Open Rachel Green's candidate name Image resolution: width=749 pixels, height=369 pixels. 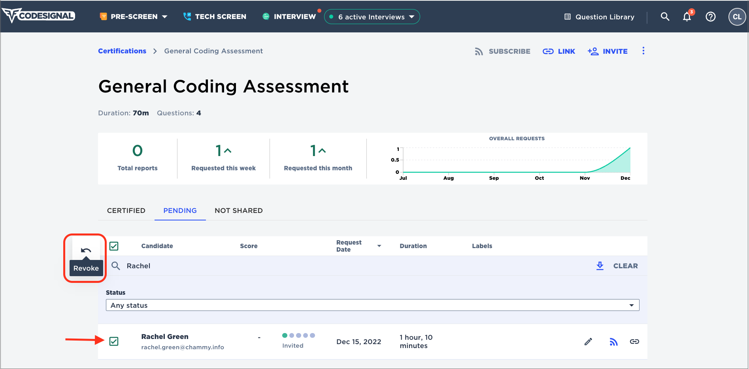tap(165, 337)
